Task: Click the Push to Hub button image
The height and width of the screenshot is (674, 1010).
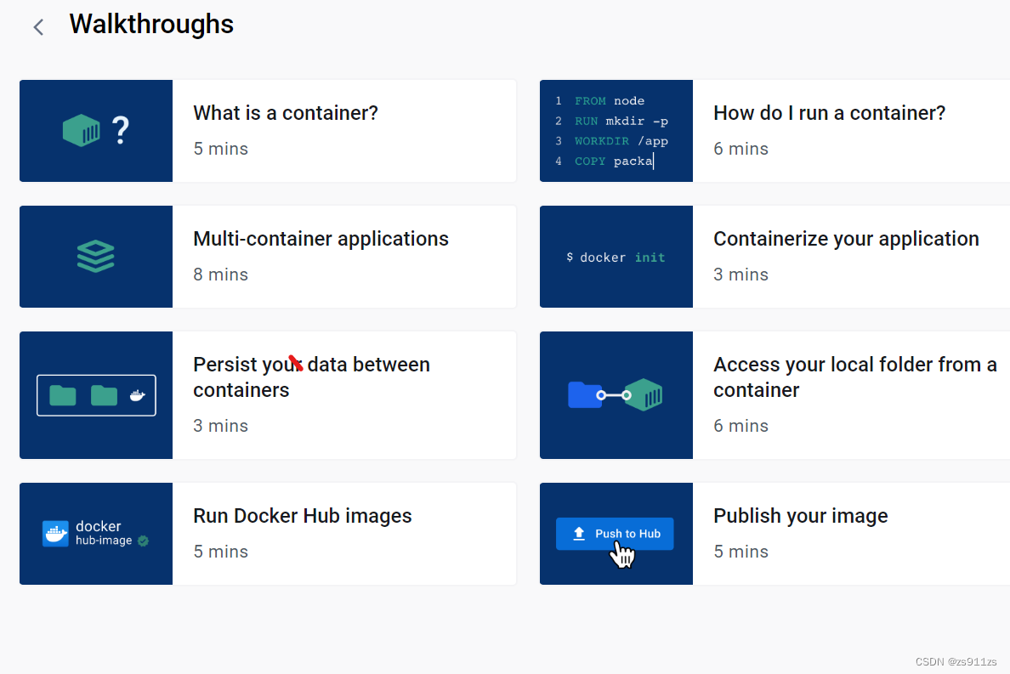Action: [615, 534]
